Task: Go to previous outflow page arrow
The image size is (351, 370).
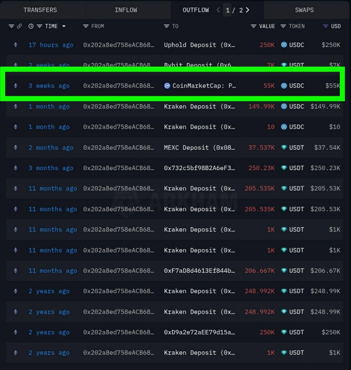Action: click(218, 10)
